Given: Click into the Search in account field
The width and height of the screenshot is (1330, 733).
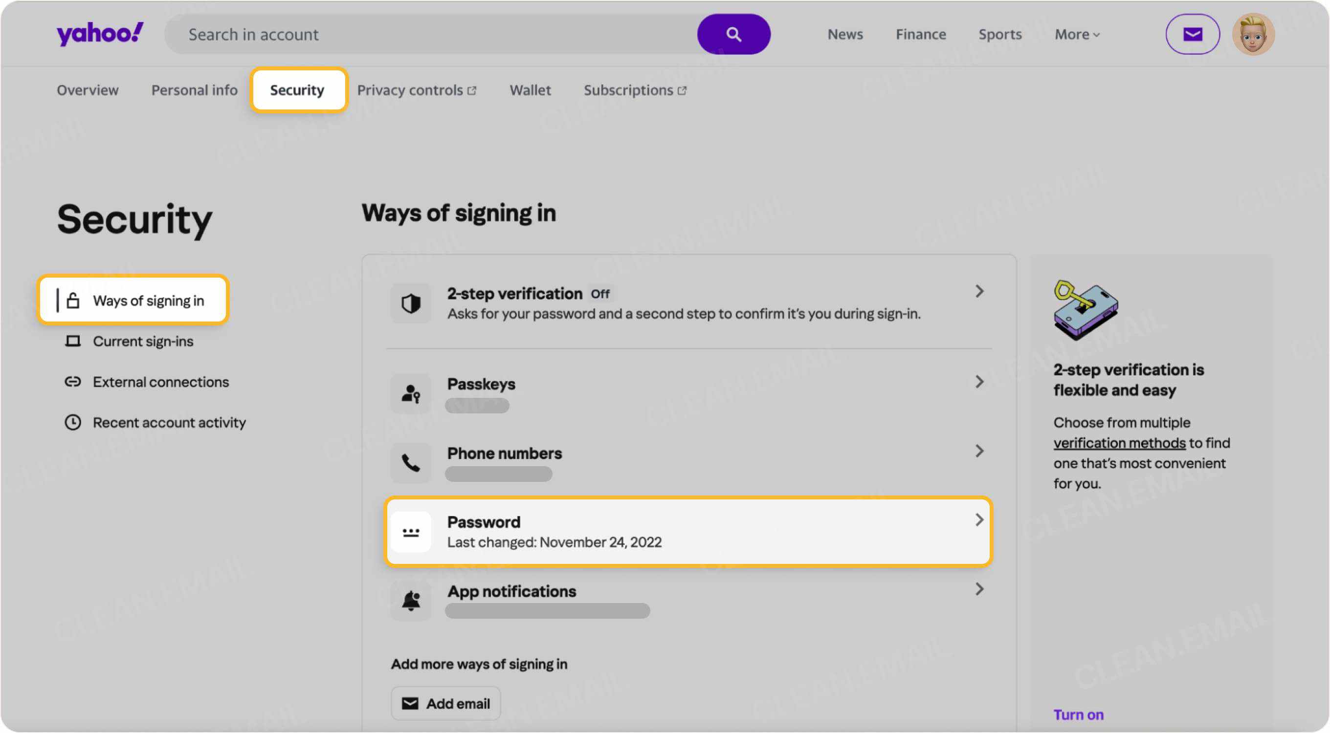Looking at the screenshot, I should pos(431,34).
